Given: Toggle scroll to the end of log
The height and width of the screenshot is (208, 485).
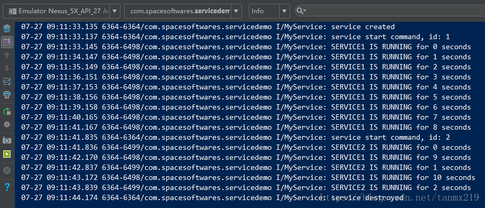Looking at the screenshot, I should [x=7, y=42].
